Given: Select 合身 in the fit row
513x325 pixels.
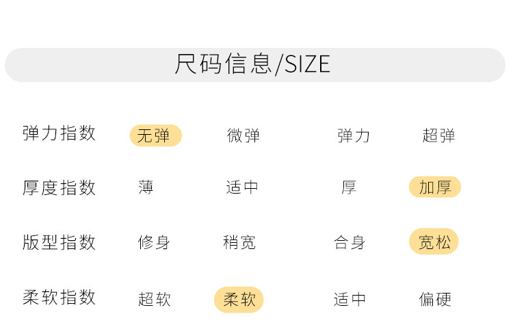Looking at the screenshot, I should coord(350,242).
